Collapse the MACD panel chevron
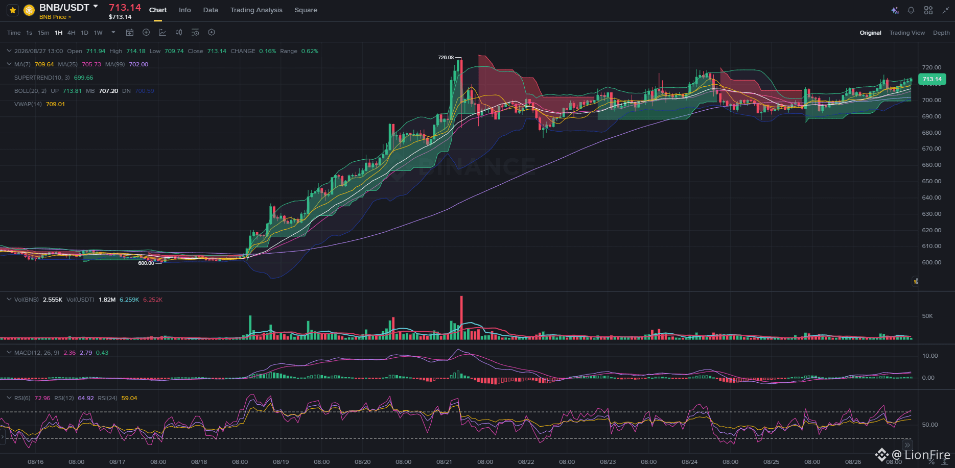This screenshot has height=468, width=955. tap(9, 353)
